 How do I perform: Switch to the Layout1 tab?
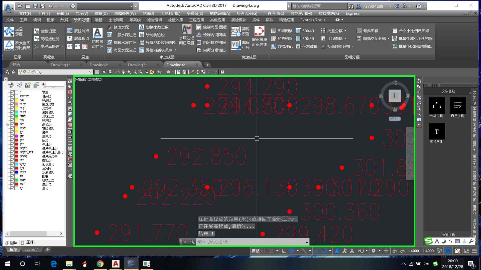click(32, 249)
